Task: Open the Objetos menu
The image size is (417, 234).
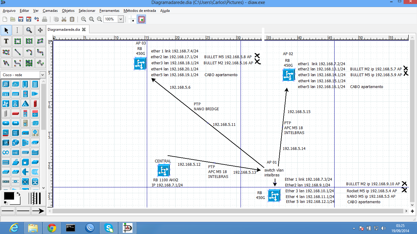Action: [x=68, y=11]
